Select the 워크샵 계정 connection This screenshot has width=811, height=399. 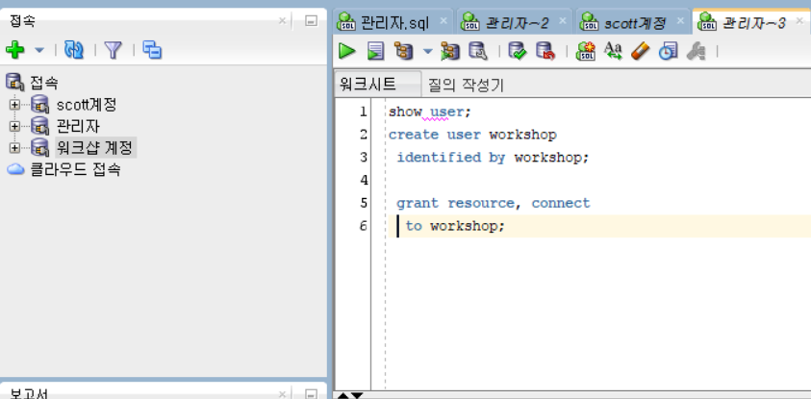pos(95,148)
